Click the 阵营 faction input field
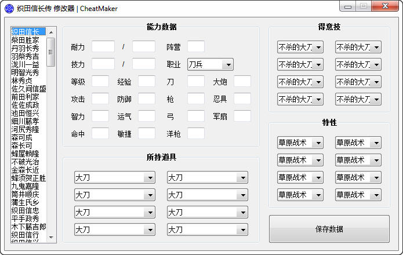Viewport: 403px width, 255px height. pyautogui.click(x=195, y=47)
